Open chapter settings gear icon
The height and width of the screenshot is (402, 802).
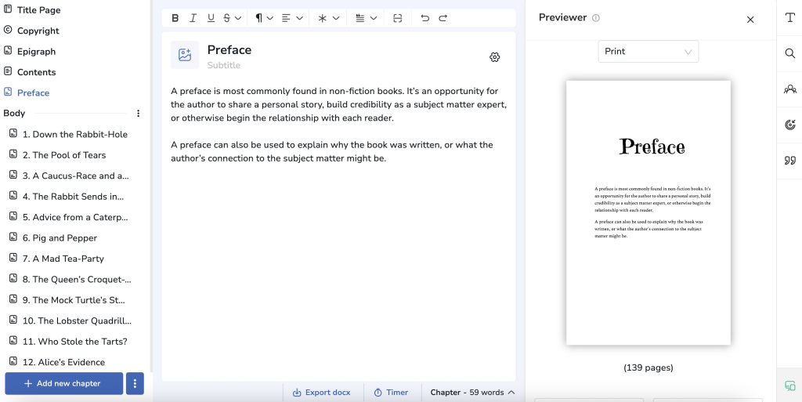click(x=494, y=57)
